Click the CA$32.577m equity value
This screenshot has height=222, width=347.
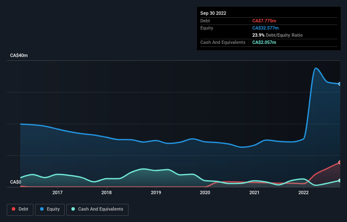[x=265, y=28]
